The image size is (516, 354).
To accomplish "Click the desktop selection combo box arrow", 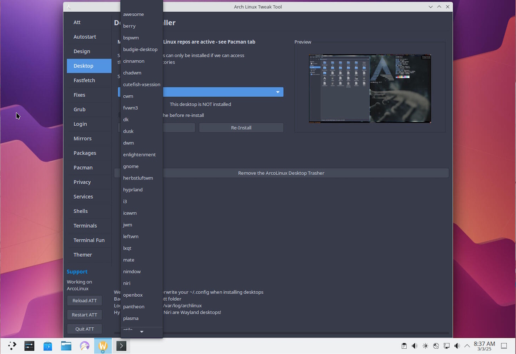I will (278, 92).
